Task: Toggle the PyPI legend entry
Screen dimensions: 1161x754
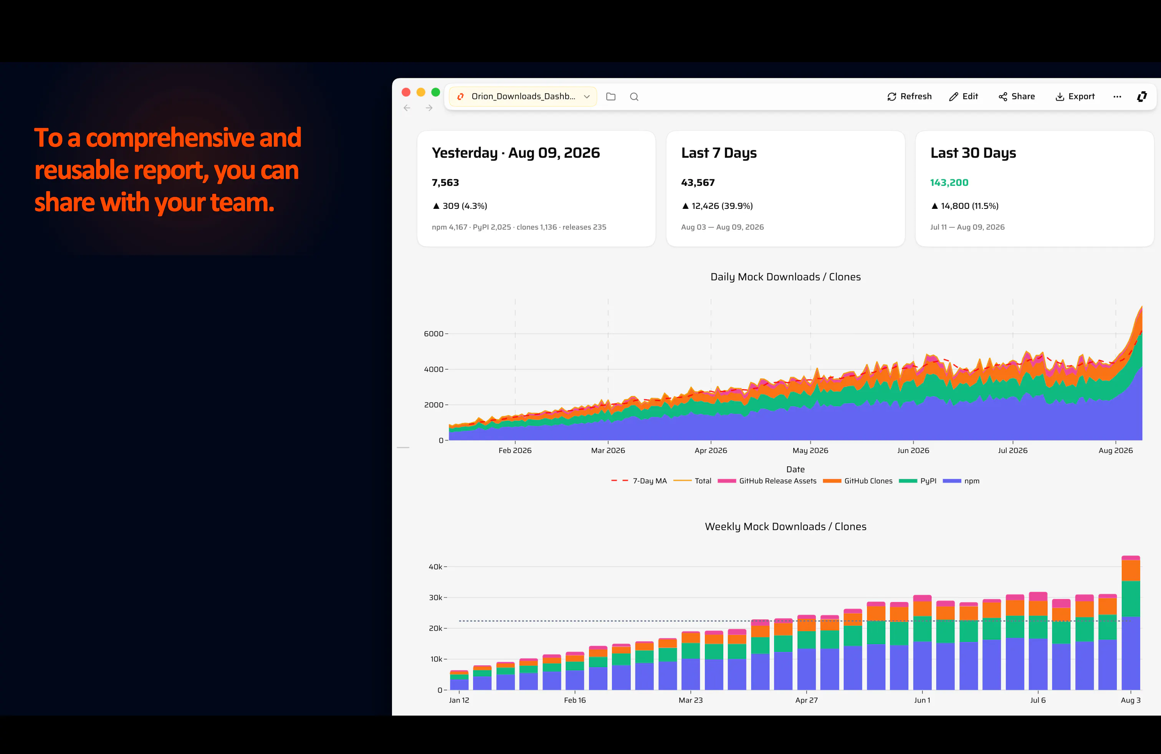Action: [x=918, y=481]
